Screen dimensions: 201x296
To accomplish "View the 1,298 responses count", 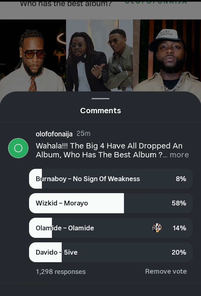I will [x=61, y=272].
